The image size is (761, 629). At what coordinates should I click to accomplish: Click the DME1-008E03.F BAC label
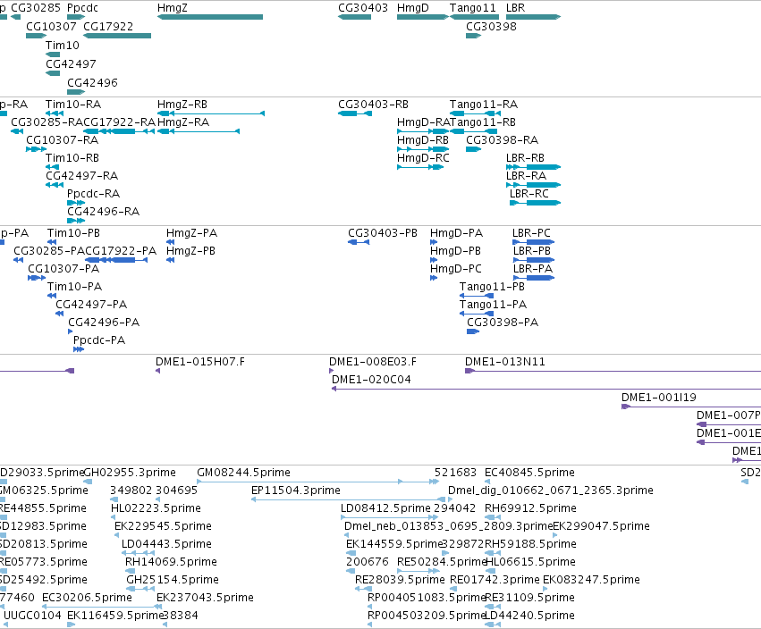click(x=373, y=362)
